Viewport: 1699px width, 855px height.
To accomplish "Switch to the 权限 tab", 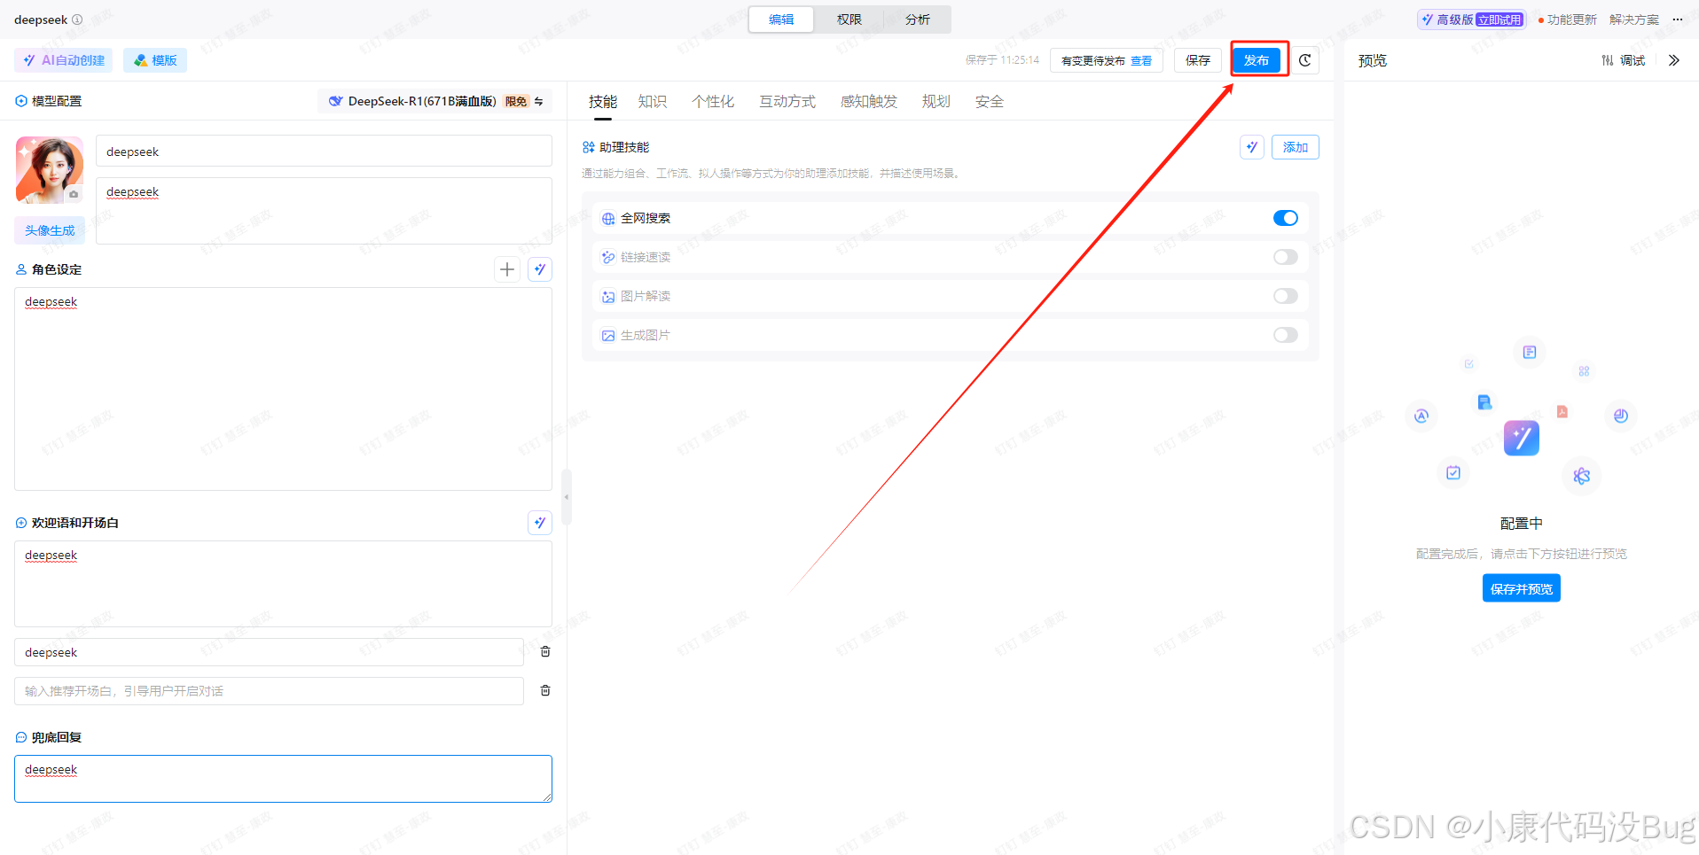I will (x=849, y=19).
